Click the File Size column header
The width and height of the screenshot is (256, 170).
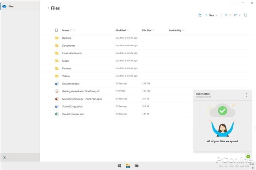pyautogui.click(x=147, y=30)
